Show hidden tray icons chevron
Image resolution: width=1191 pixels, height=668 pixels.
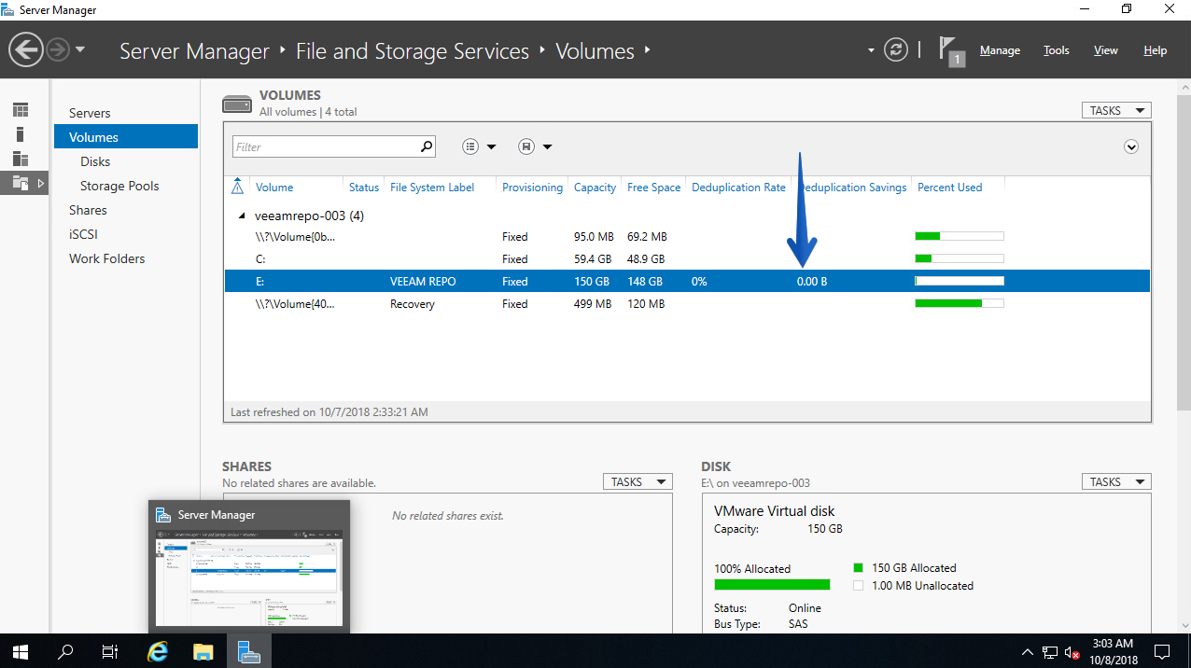click(1028, 651)
